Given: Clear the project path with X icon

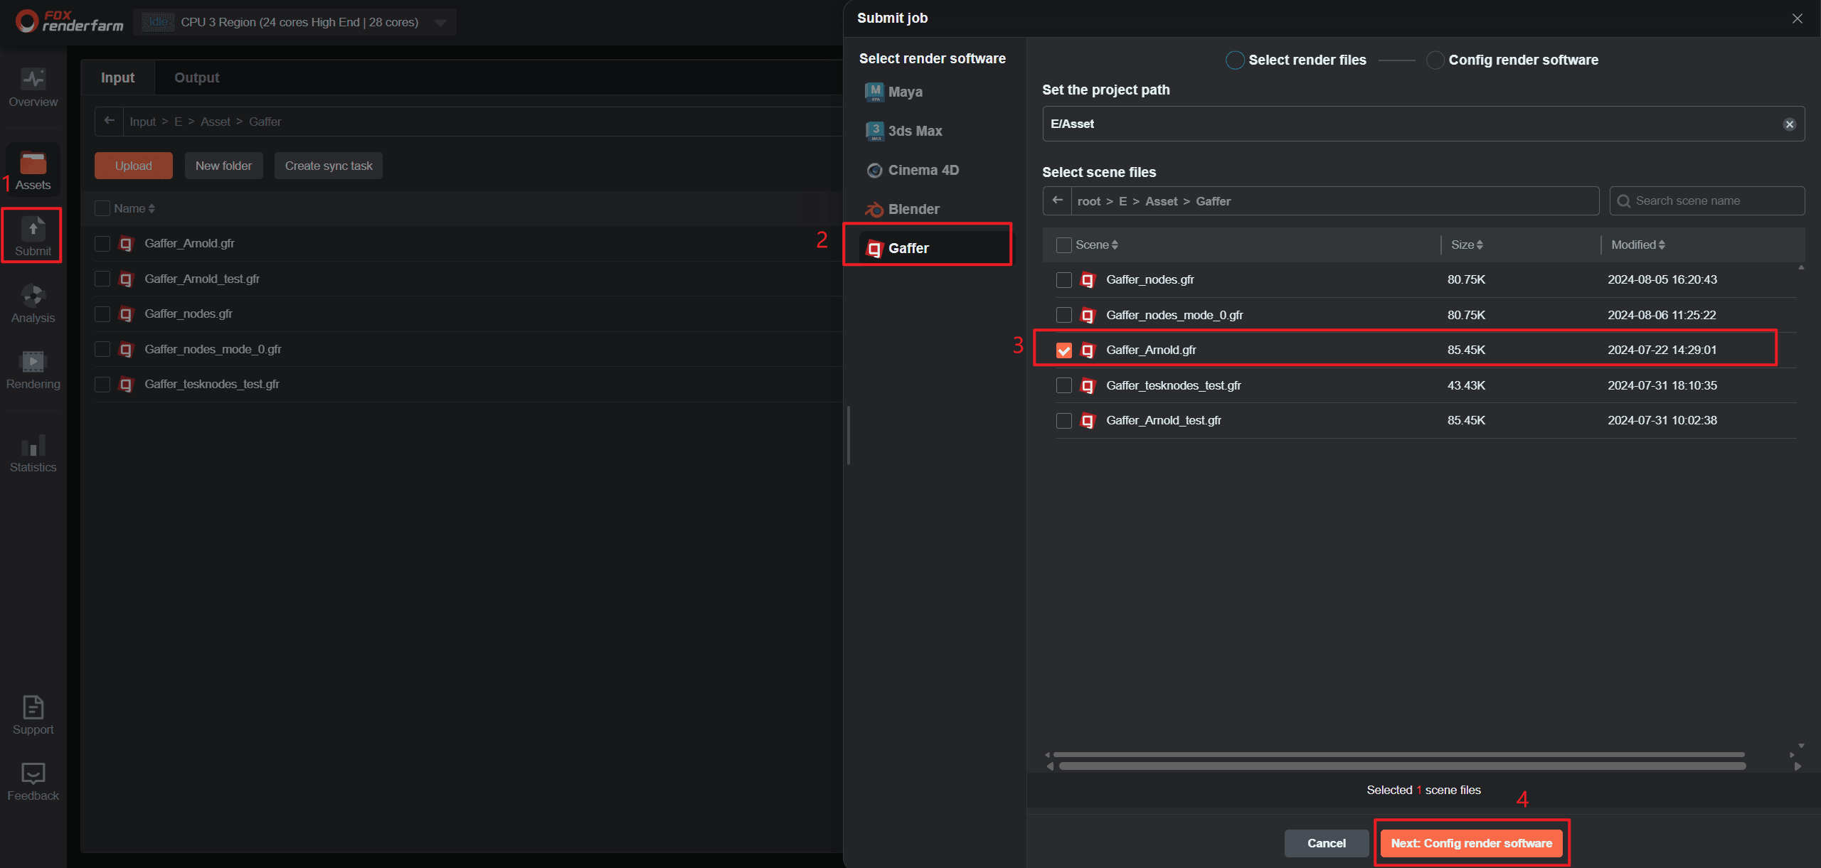Looking at the screenshot, I should [x=1789, y=124].
